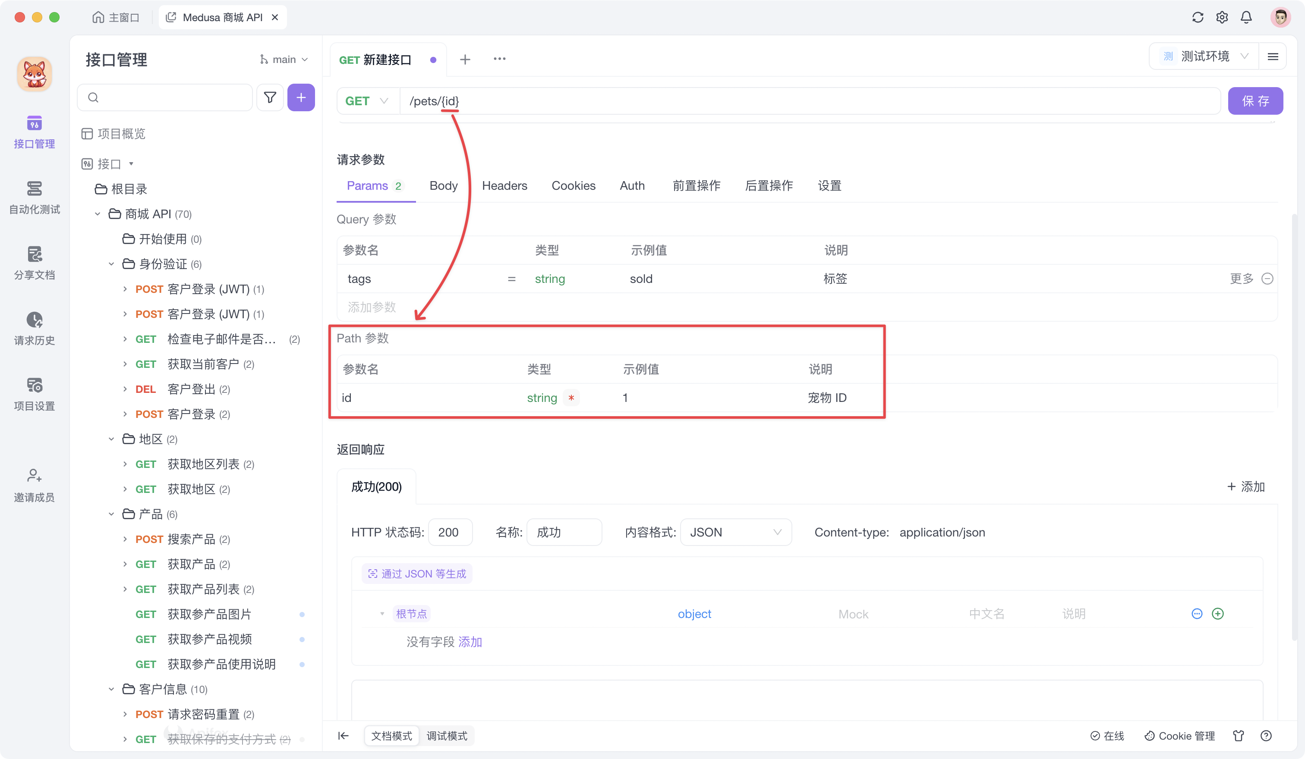The image size is (1305, 759).
Task: Open the settings gear
Action: [x=1222, y=17]
